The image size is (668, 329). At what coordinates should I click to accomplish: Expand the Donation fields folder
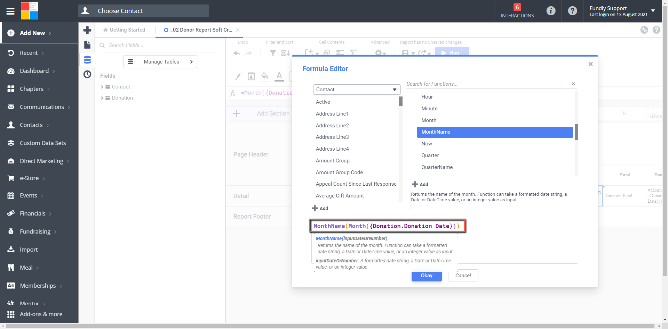pyautogui.click(x=102, y=98)
